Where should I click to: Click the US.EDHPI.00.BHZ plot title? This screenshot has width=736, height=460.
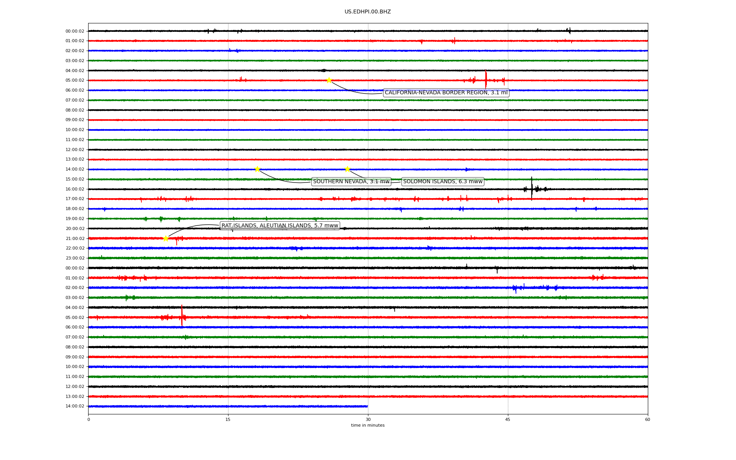(368, 12)
